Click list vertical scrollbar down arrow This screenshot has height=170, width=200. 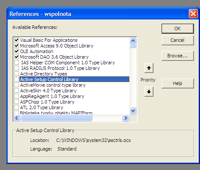point(133,111)
